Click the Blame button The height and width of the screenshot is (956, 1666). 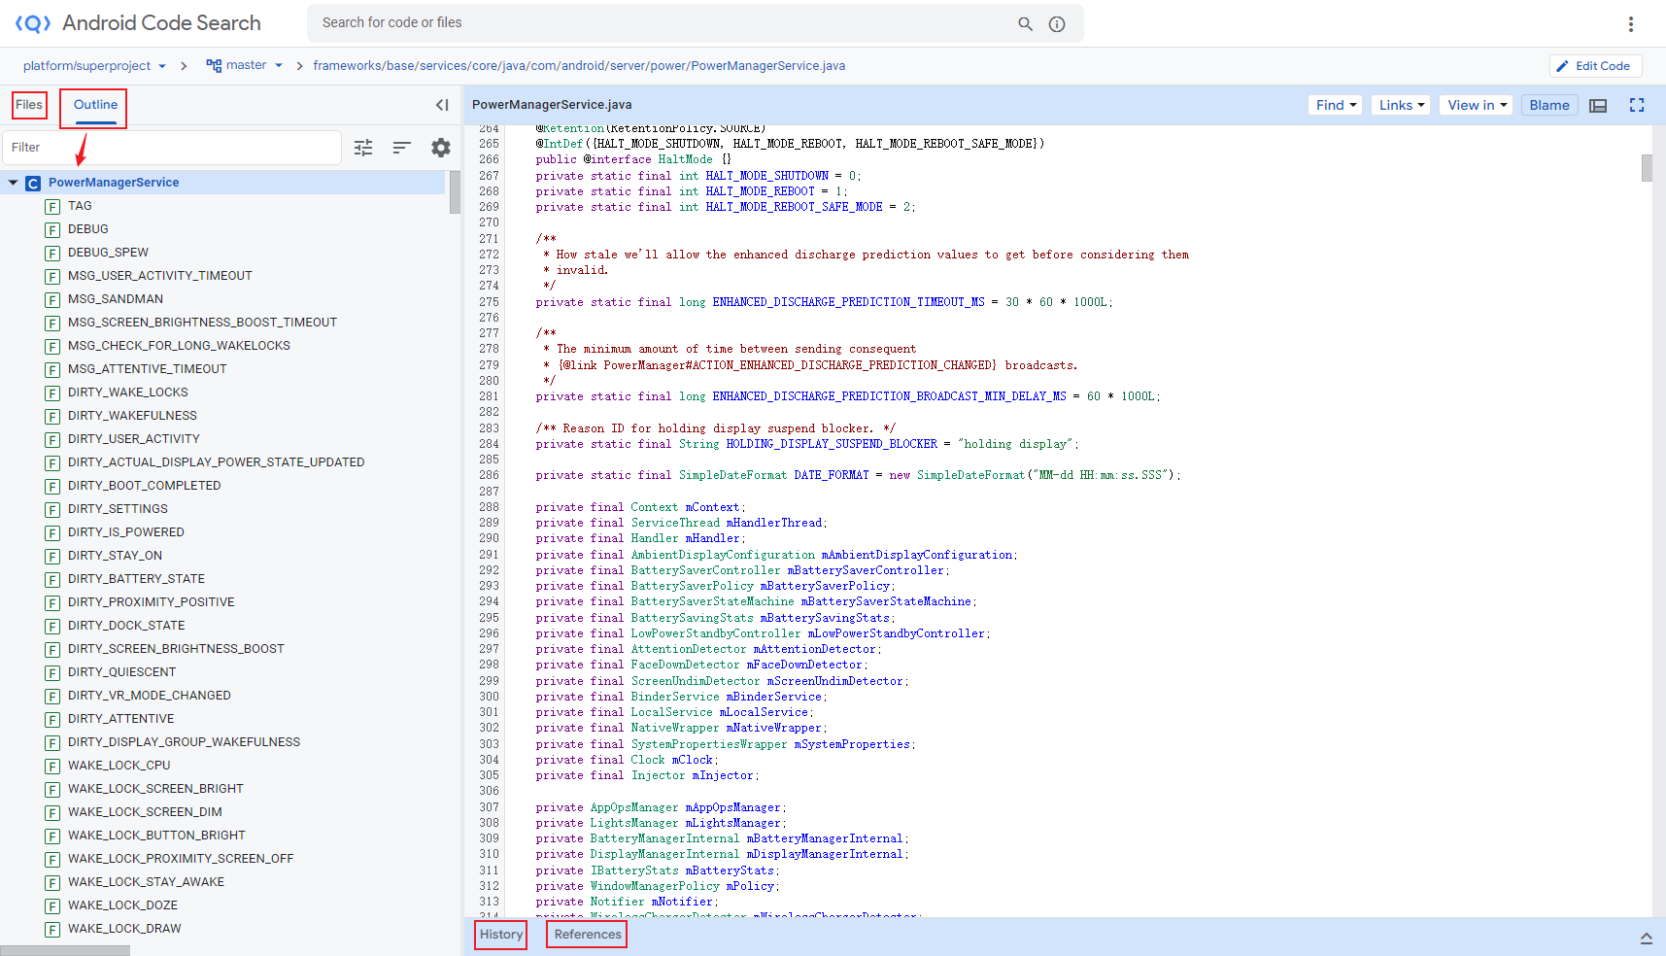pos(1549,105)
